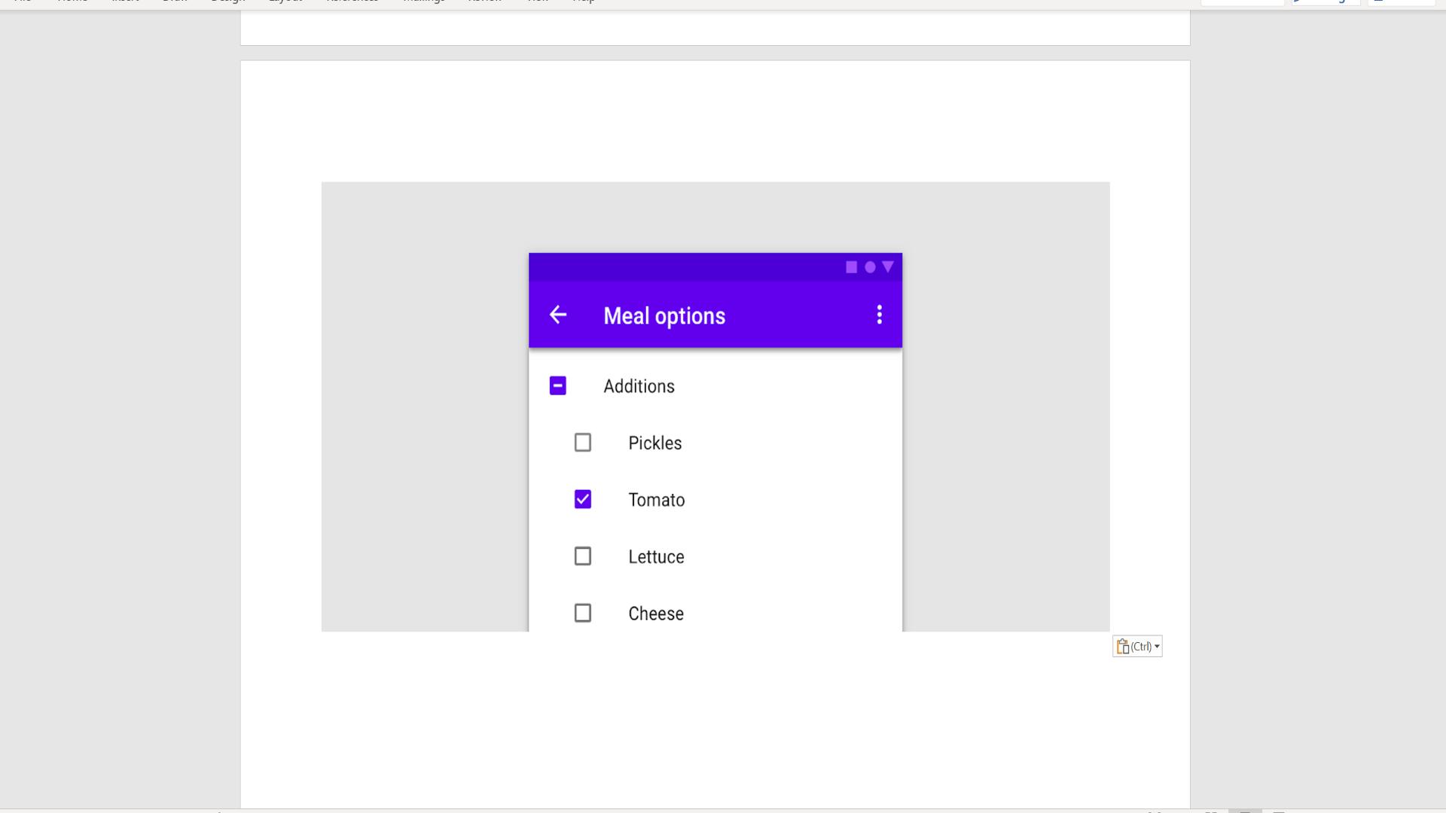1446x813 pixels.
Task: Click the back arrow beside Meal options
Action: (x=557, y=315)
